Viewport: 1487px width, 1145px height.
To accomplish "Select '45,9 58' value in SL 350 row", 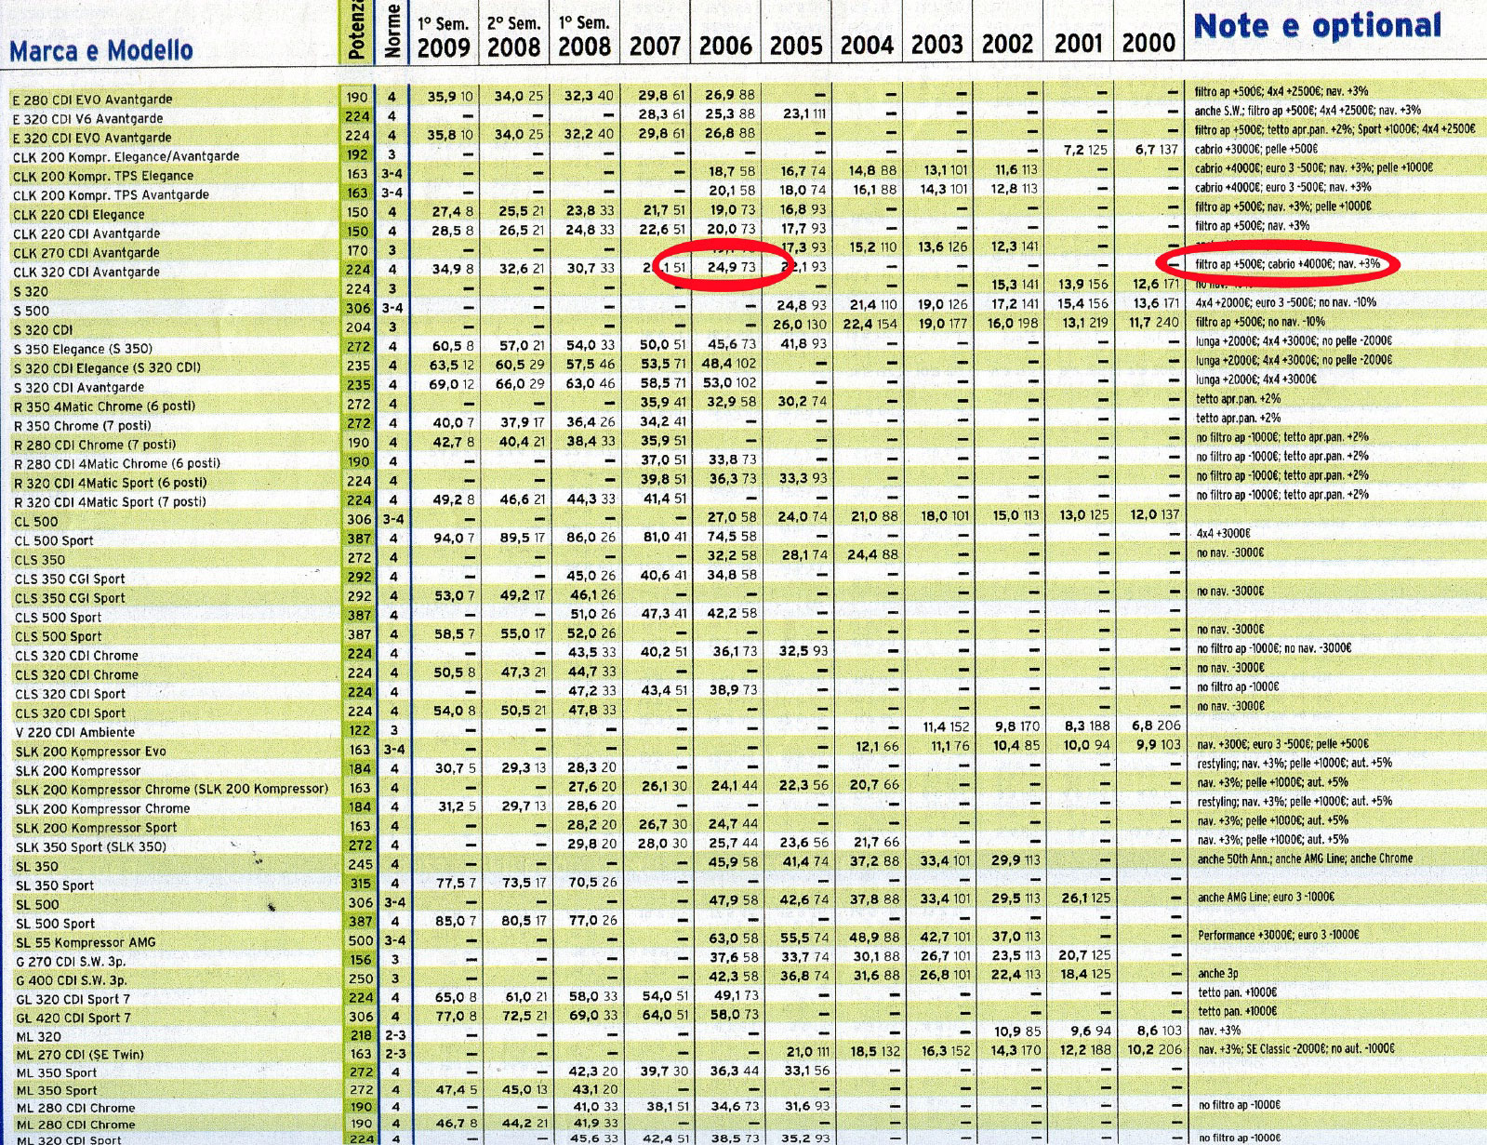I will [733, 862].
